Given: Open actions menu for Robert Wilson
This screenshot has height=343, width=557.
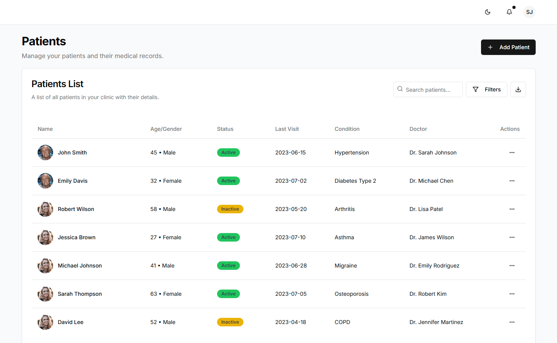Looking at the screenshot, I should [x=512, y=209].
